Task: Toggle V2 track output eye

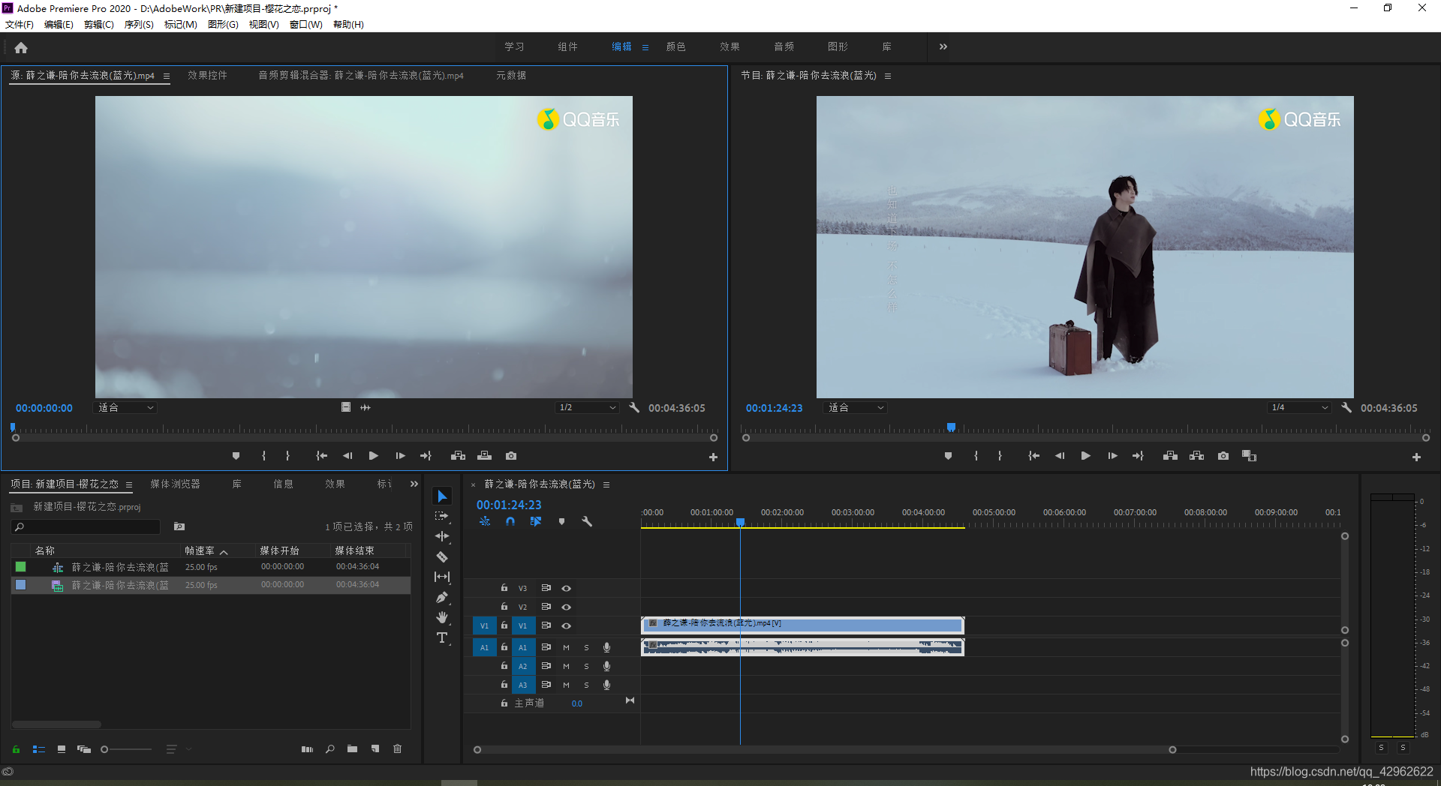Action: (x=567, y=607)
